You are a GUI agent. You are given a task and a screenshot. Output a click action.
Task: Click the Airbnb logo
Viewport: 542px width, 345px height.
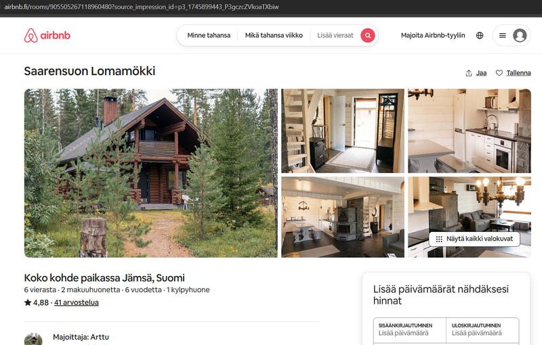[47, 36]
